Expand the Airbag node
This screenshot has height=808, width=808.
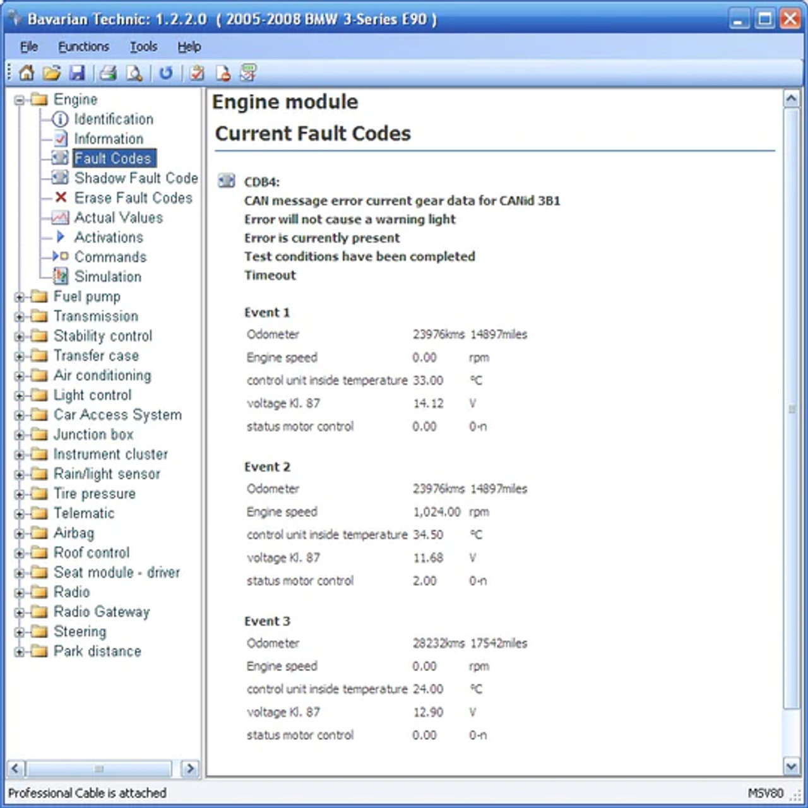coord(20,533)
